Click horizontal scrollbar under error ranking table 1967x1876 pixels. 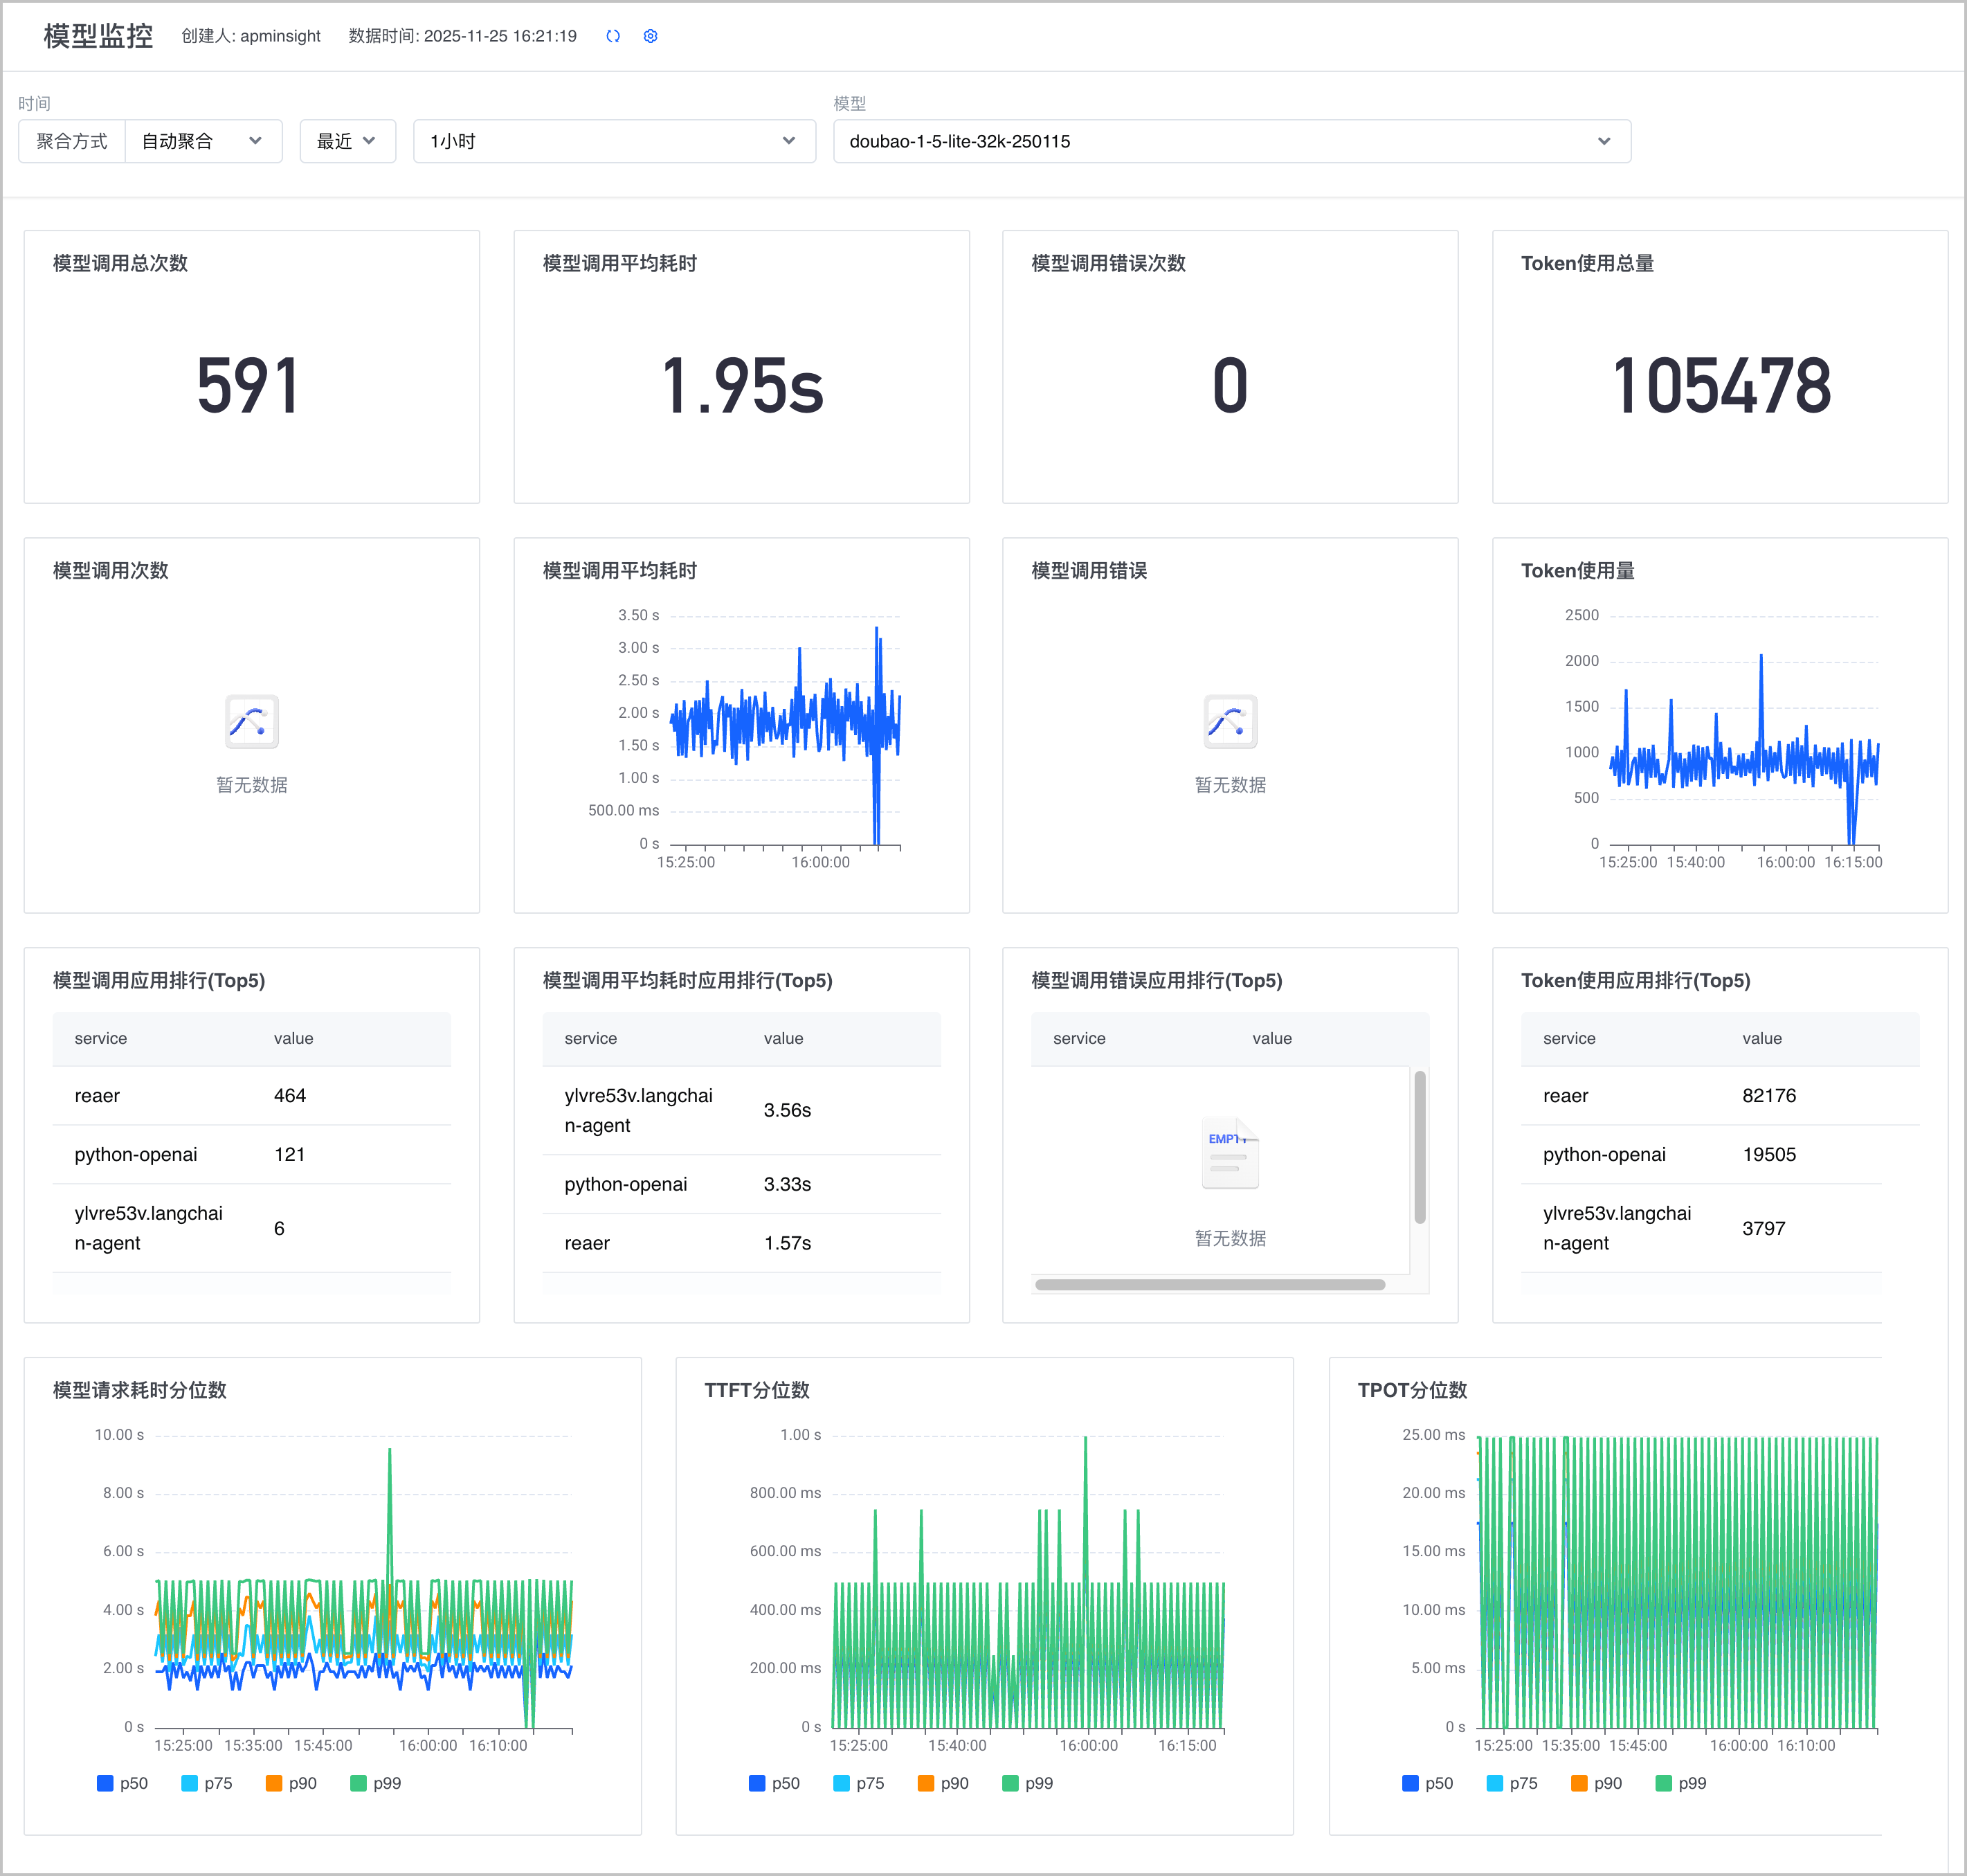pyautogui.click(x=1209, y=1284)
